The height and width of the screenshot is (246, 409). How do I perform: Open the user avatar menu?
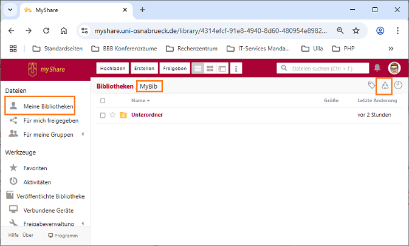pyautogui.click(x=394, y=68)
